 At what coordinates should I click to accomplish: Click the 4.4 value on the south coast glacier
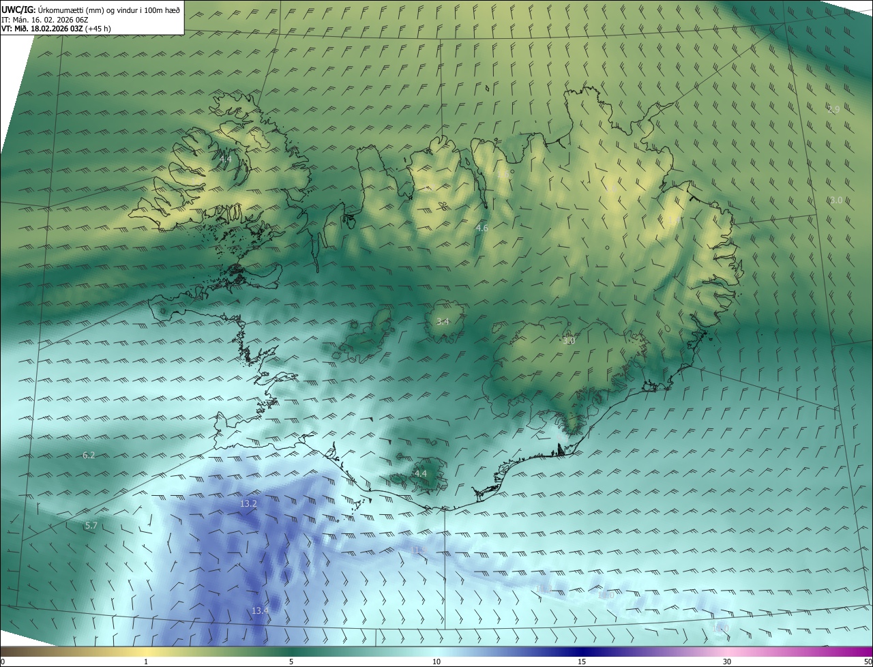[421, 473]
